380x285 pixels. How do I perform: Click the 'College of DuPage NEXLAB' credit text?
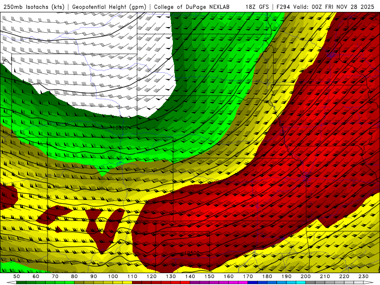192,7
